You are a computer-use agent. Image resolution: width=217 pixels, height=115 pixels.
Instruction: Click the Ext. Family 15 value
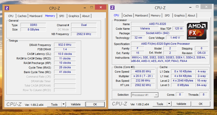138,53
